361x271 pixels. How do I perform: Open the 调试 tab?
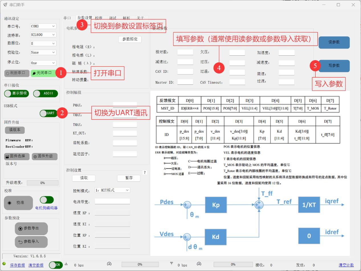click(113, 18)
